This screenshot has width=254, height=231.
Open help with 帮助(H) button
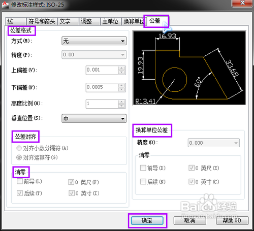232,221
